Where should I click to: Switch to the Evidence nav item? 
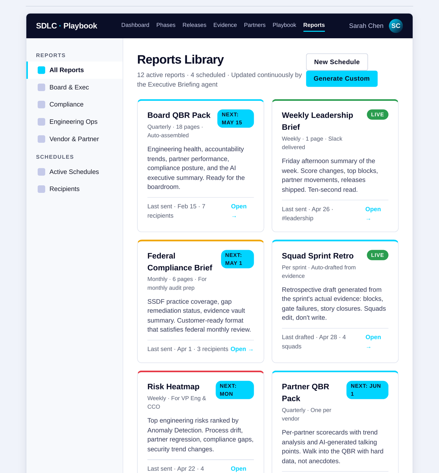225,25
